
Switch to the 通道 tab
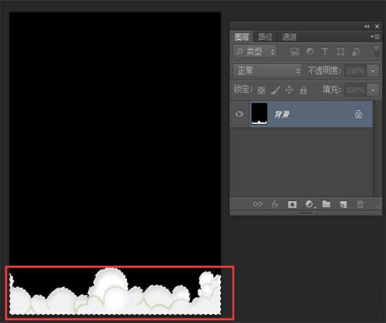tap(289, 37)
